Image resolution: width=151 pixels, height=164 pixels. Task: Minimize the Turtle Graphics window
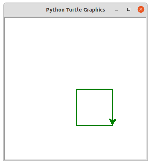(x=116, y=10)
